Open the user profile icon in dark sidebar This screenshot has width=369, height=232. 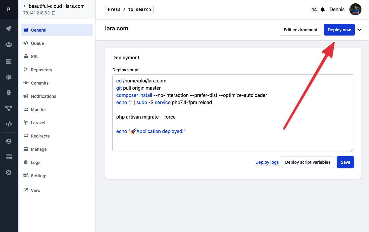9,141
